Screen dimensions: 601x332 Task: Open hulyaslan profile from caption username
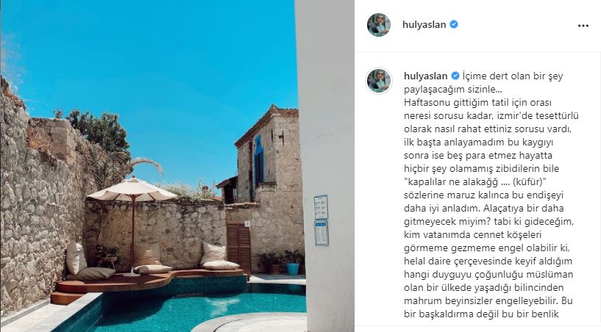[x=425, y=76]
